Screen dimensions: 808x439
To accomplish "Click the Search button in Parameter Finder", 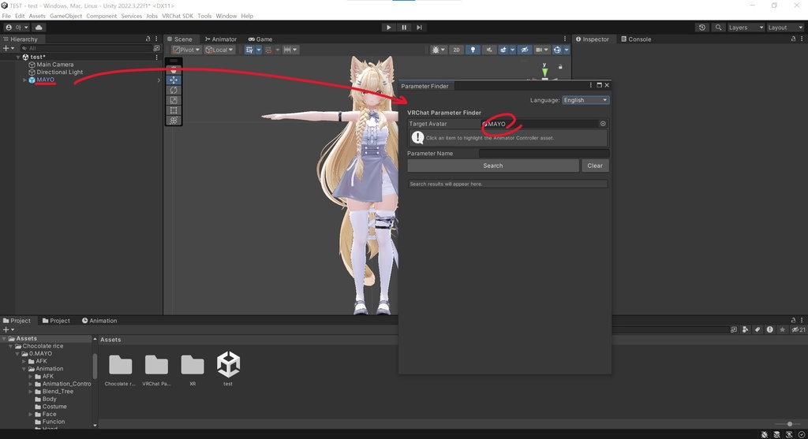I will [493, 166].
